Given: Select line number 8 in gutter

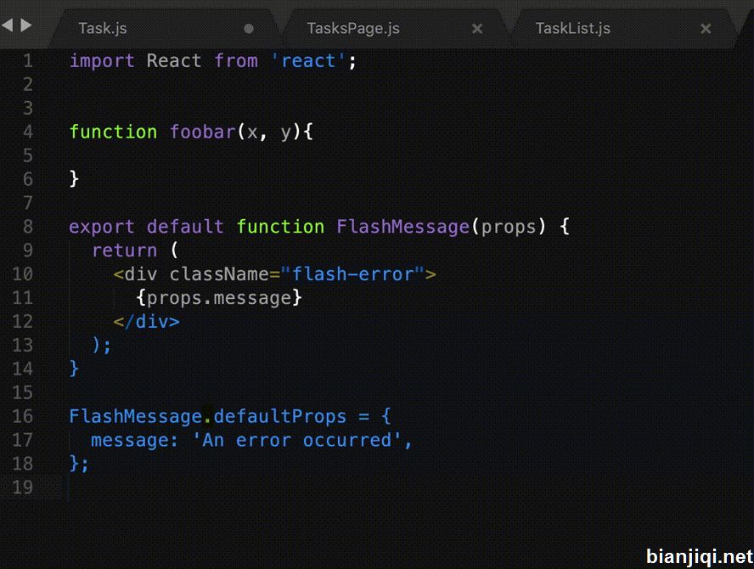Looking at the screenshot, I should coord(28,227).
